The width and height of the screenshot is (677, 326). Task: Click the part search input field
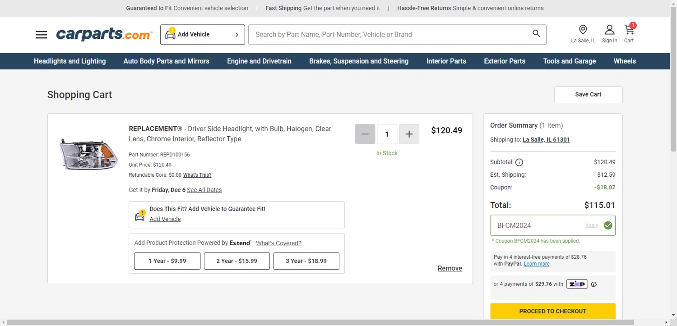(x=388, y=35)
